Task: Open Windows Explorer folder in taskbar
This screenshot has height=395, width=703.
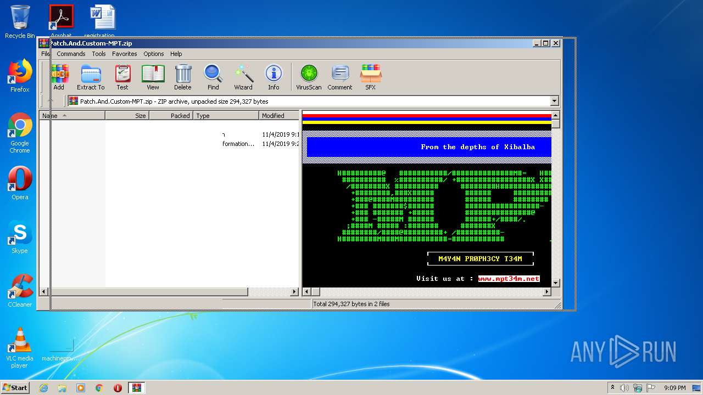Action: [62, 388]
